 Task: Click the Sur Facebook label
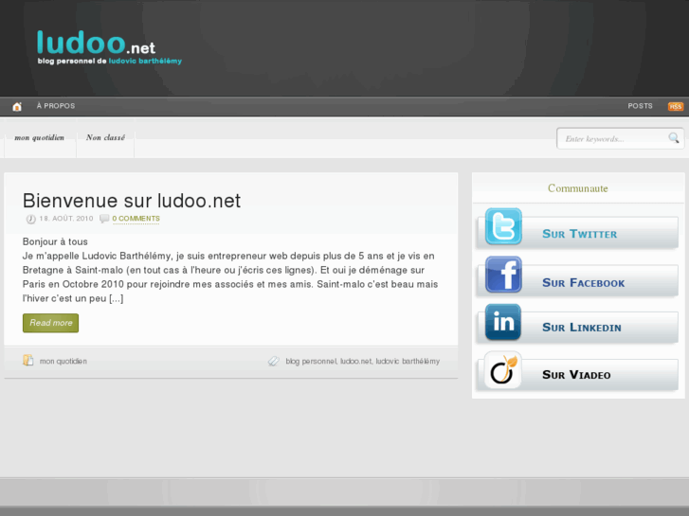click(583, 282)
